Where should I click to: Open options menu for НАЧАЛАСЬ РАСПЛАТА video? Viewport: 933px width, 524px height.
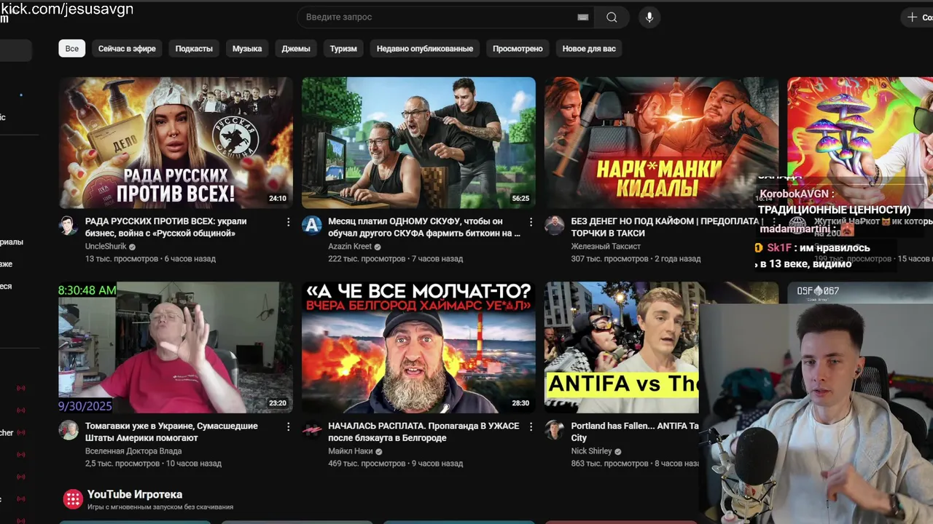[531, 426]
